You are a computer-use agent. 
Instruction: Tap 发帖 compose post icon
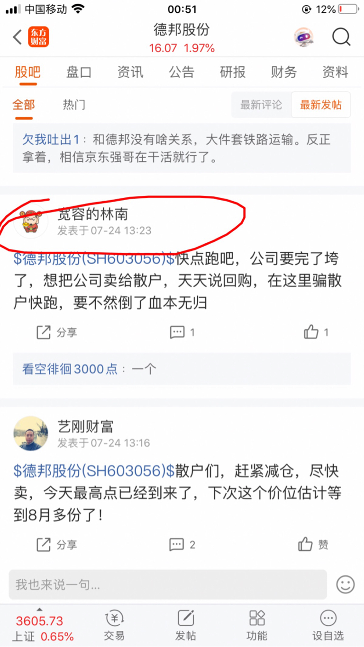(x=186, y=626)
